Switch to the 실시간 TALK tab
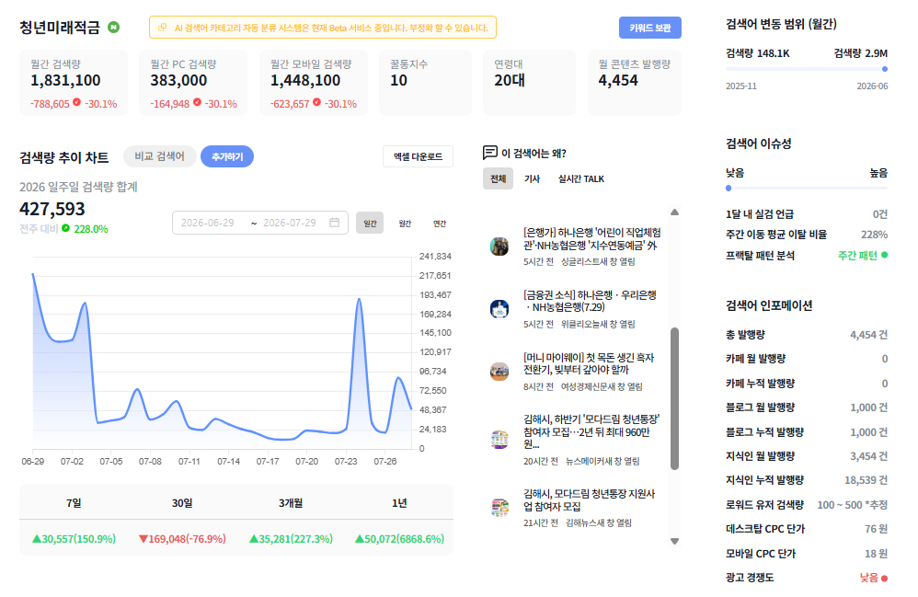 click(580, 178)
